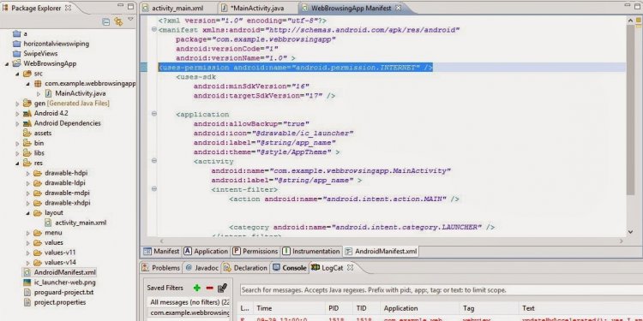Select proguard-project.txt file
Viewport: 643px width, 321px height.
tap(63, 293)
